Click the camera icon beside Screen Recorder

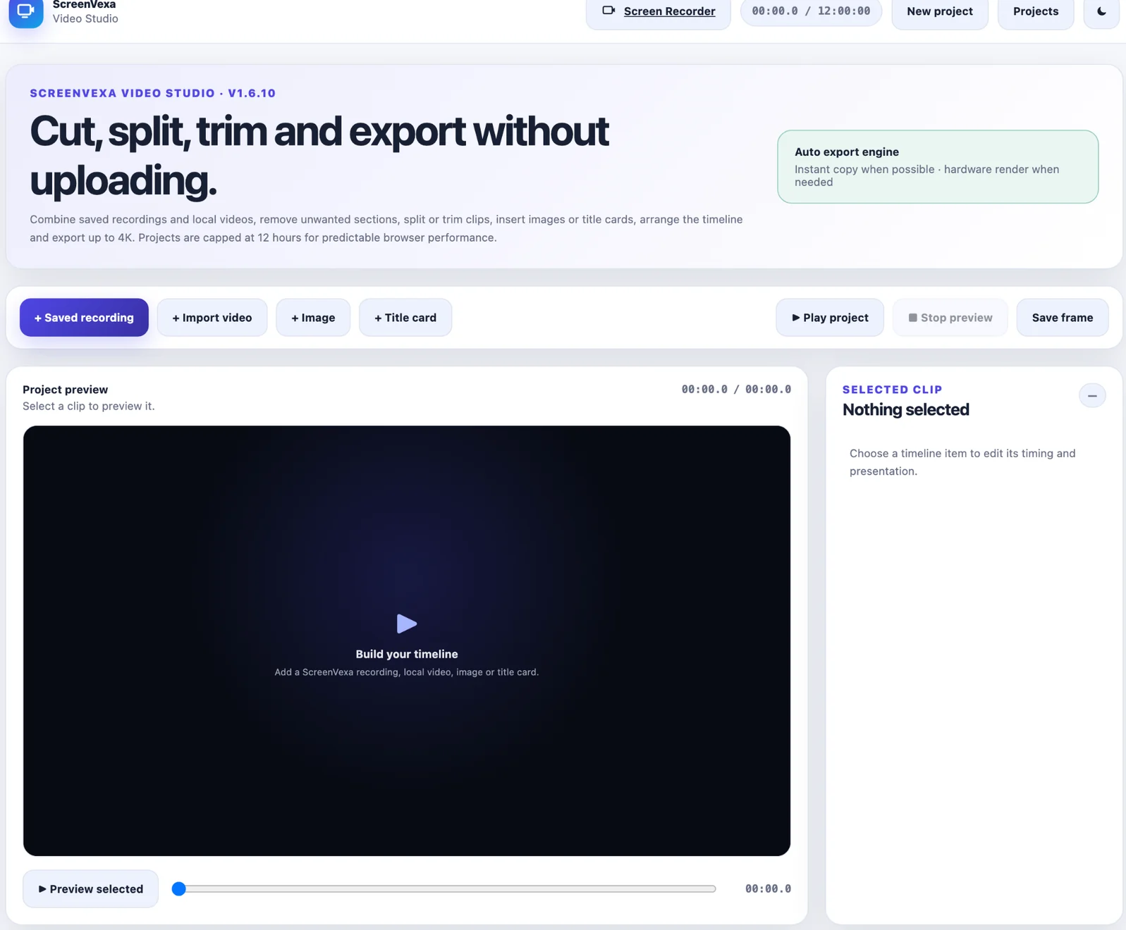click(x=608, y=11)
